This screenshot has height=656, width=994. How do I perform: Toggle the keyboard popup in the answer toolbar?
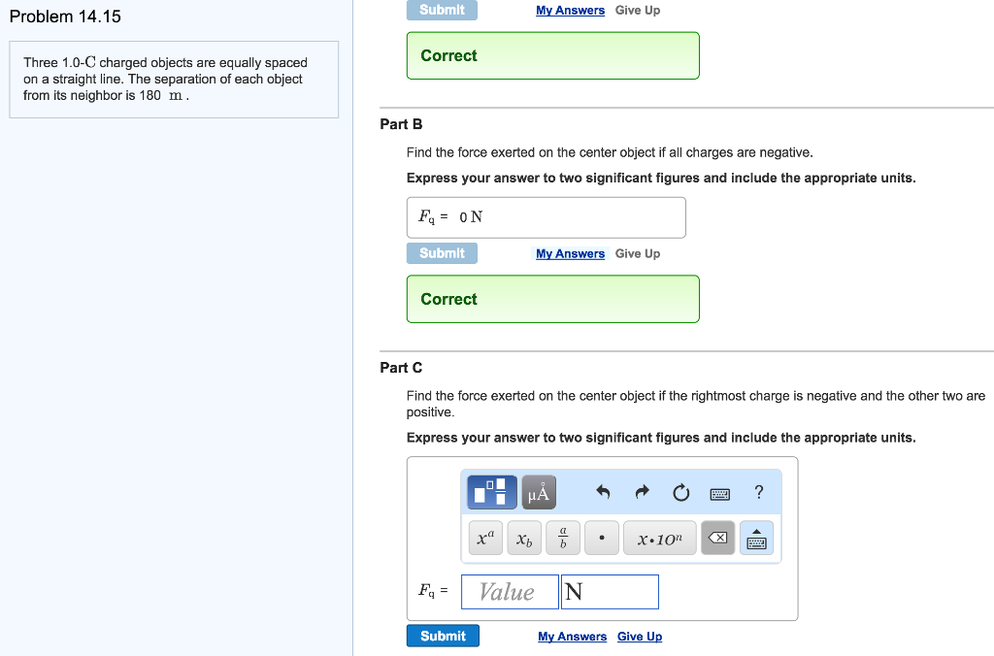[757, 539]
